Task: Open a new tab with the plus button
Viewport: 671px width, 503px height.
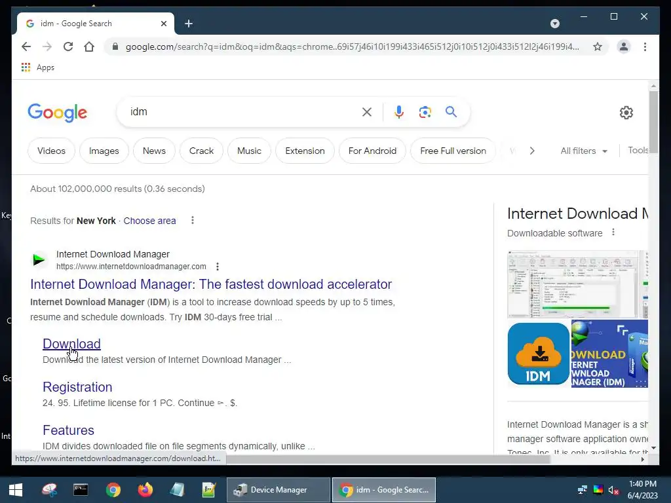Action: coord(189,24)
